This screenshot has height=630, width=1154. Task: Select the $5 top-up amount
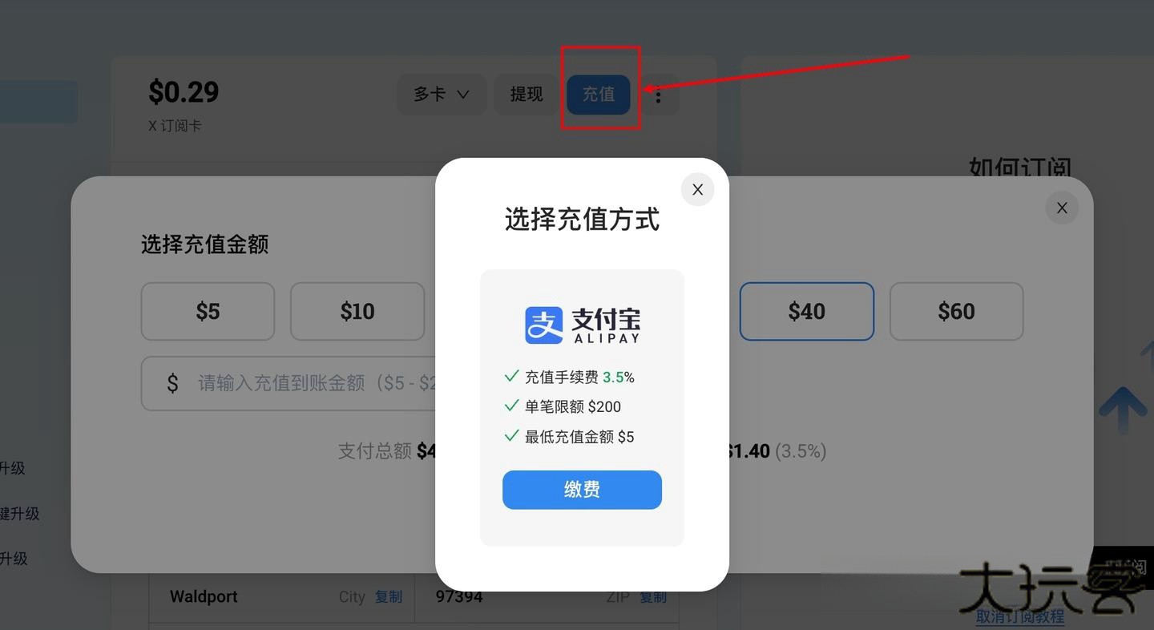(x=208, y=311)
